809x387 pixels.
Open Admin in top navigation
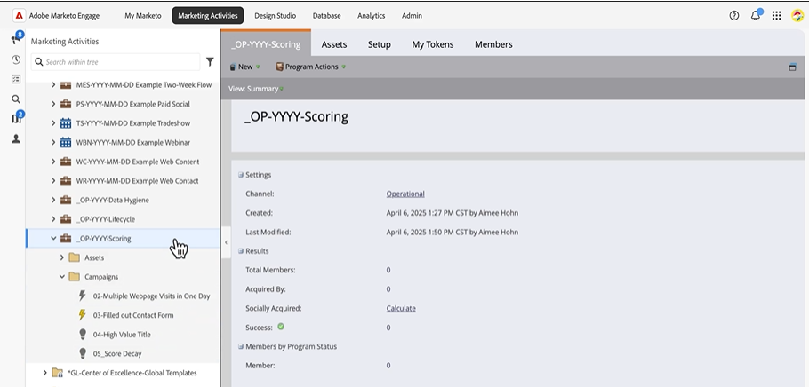click(x=412, y=15)
